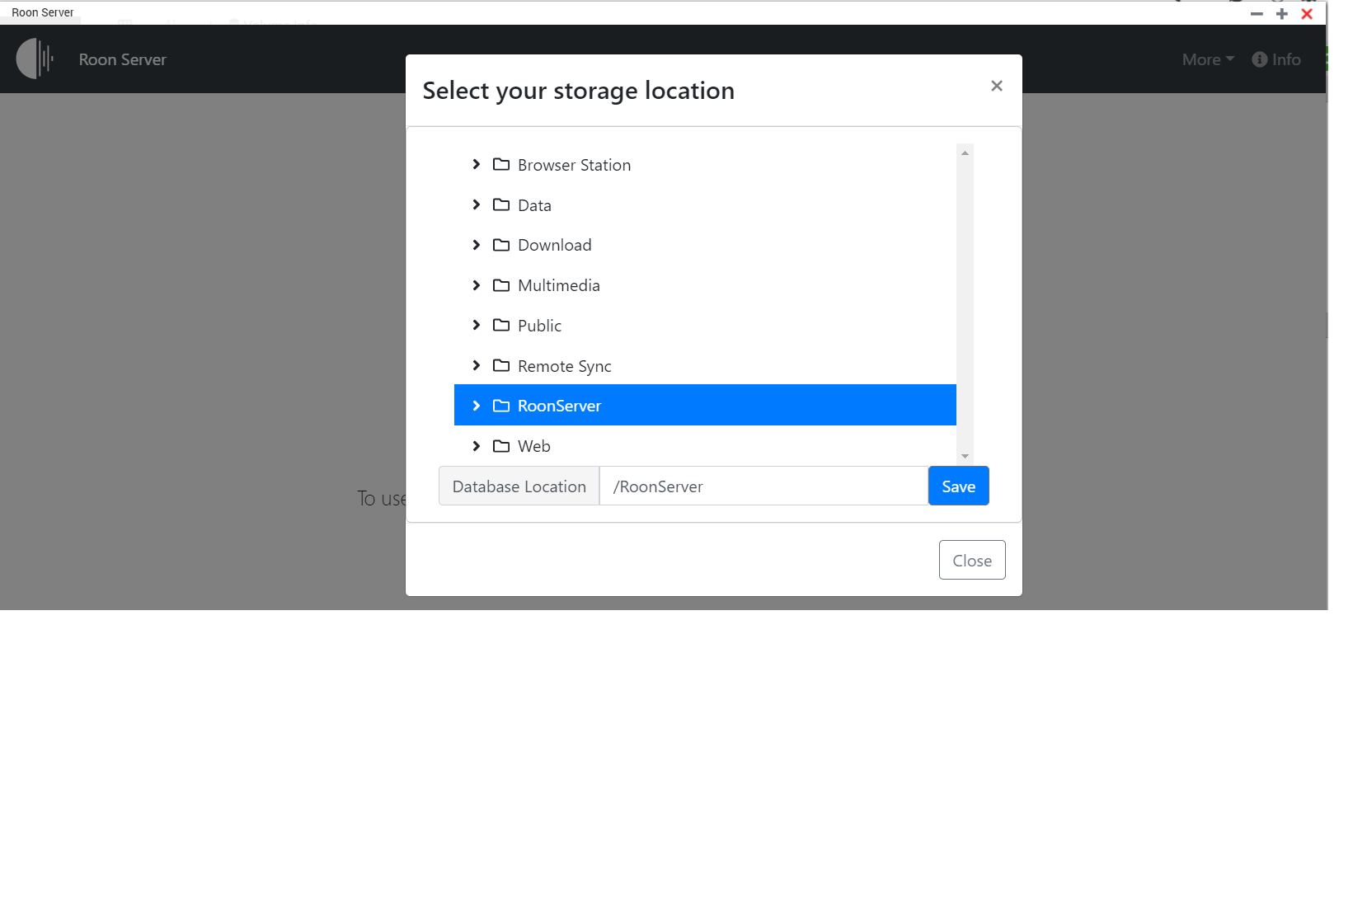Select the RoonServer folder entry

[559, 406]
